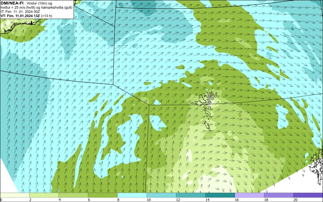The image size is (323, 202).
Task: Click the legend scale label "14"
Action: tap(207, 200)
